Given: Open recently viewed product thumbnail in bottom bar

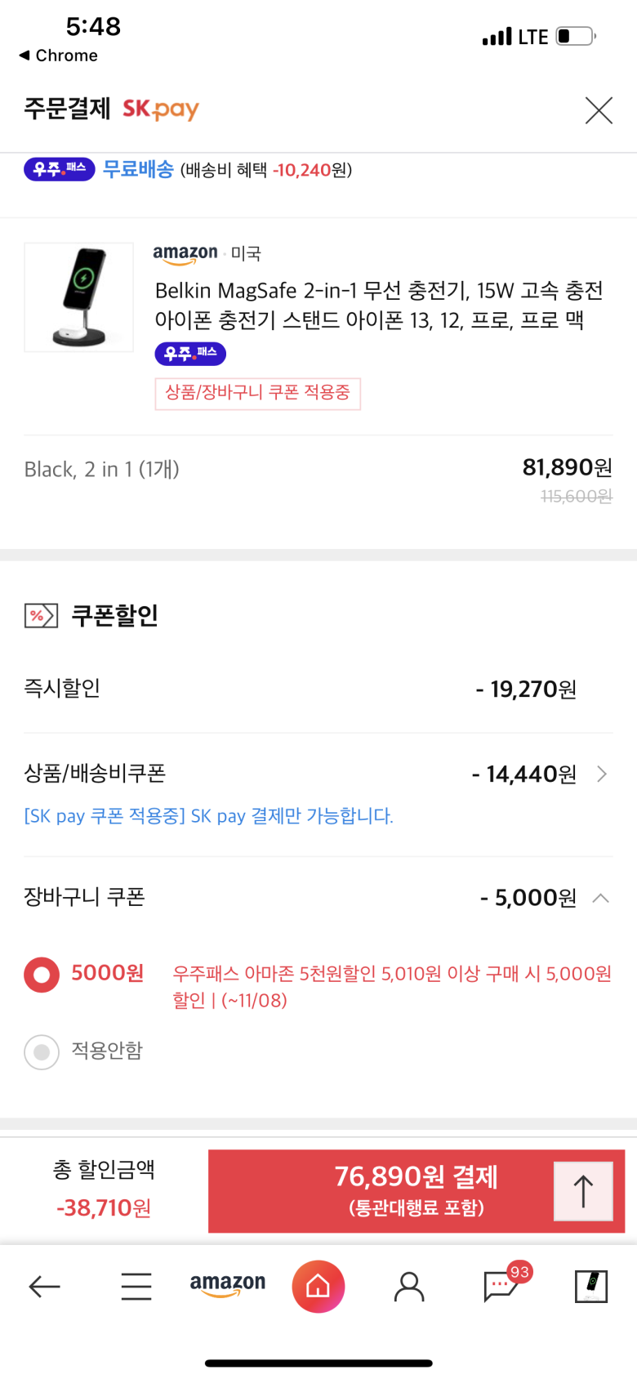Looking at the screenshot, I should [591, 1286].
